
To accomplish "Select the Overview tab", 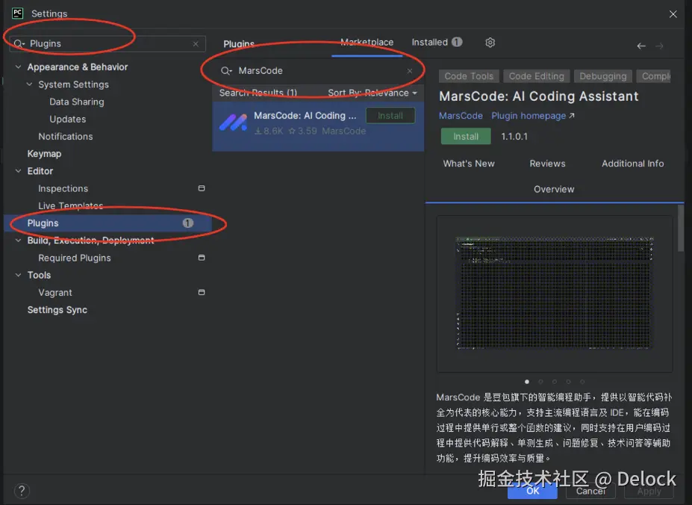I will [554, 189].
